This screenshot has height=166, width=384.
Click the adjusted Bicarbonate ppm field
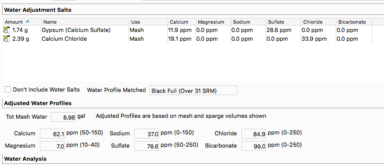[254, 146]
